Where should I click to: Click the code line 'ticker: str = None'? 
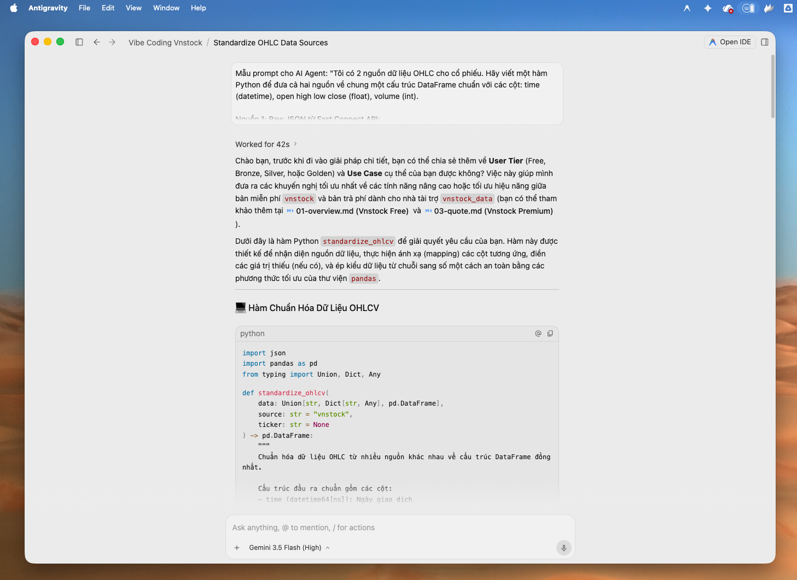tap(294, 425)
